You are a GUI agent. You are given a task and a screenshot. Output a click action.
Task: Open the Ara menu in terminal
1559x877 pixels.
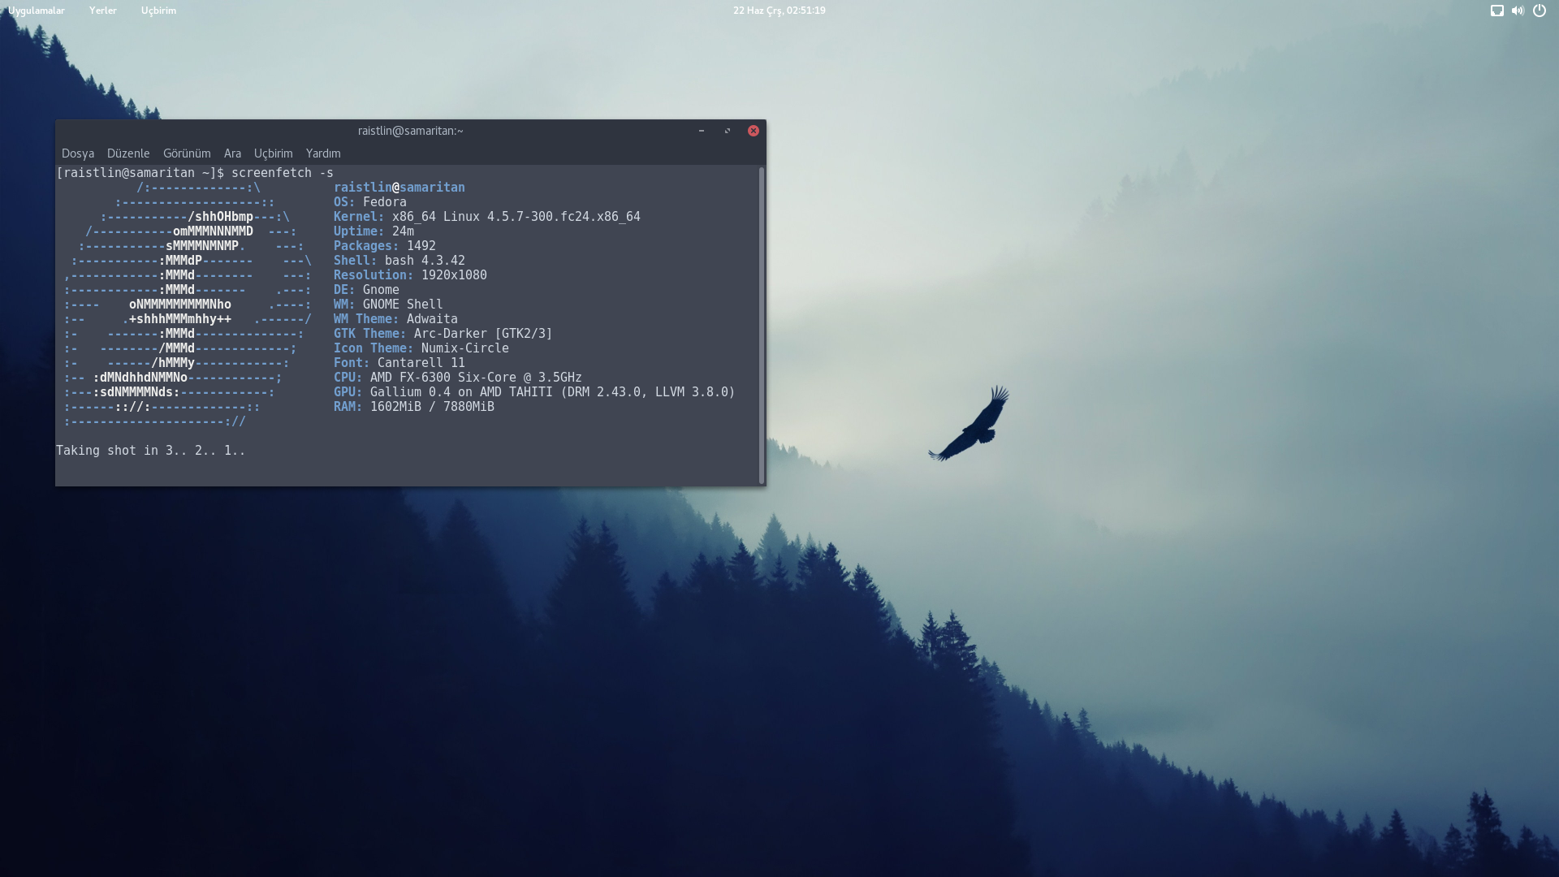pyautogui.click(x=232, y=153)
